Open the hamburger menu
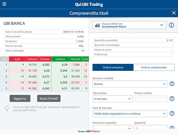 tap(4, 4)
